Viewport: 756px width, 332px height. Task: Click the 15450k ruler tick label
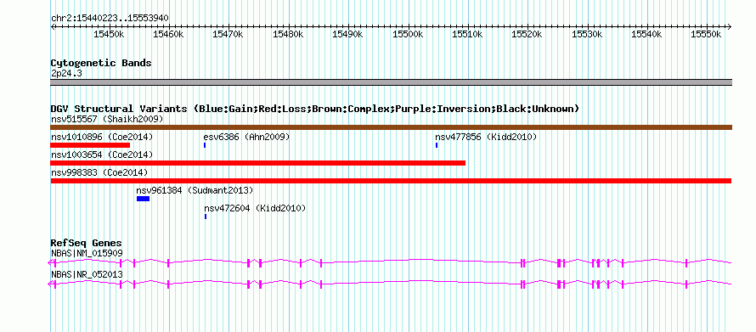point(109,34)
